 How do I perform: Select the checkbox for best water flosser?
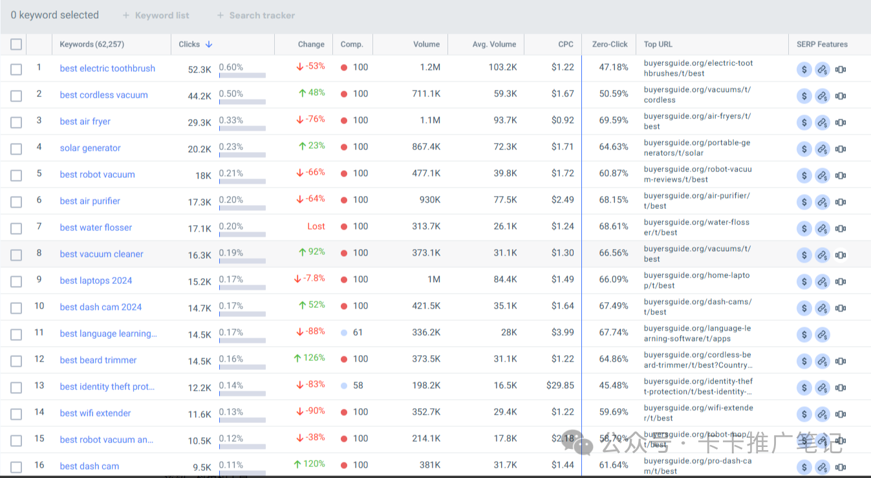(16, 228)
